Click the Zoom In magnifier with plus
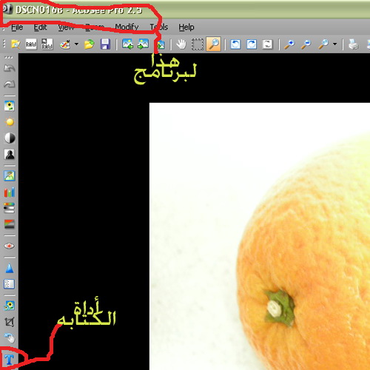Image resolution: width=370 pixels, height=370 pixels. tap(289, 44)
